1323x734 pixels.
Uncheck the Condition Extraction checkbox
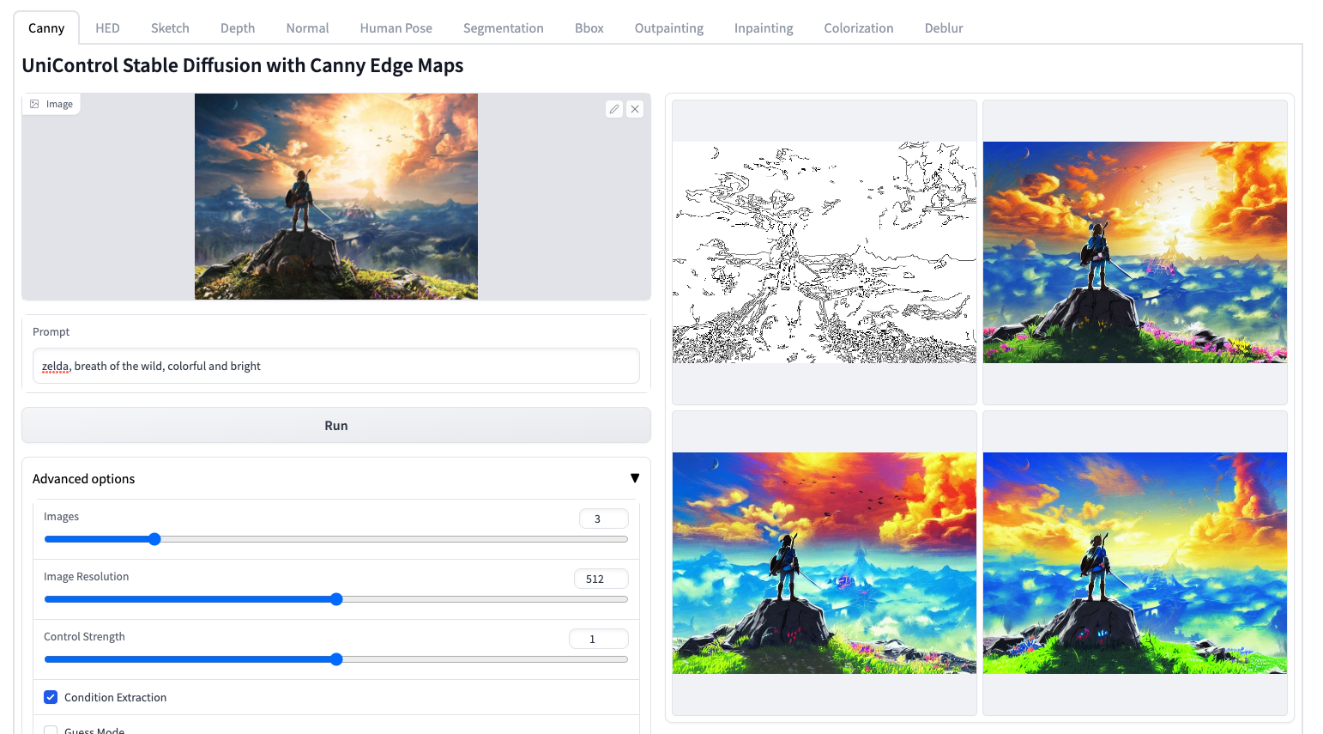(51, 697)
